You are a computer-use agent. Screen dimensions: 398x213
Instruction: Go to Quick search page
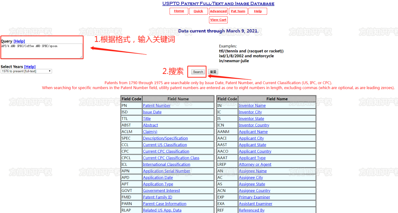[198, 11]
